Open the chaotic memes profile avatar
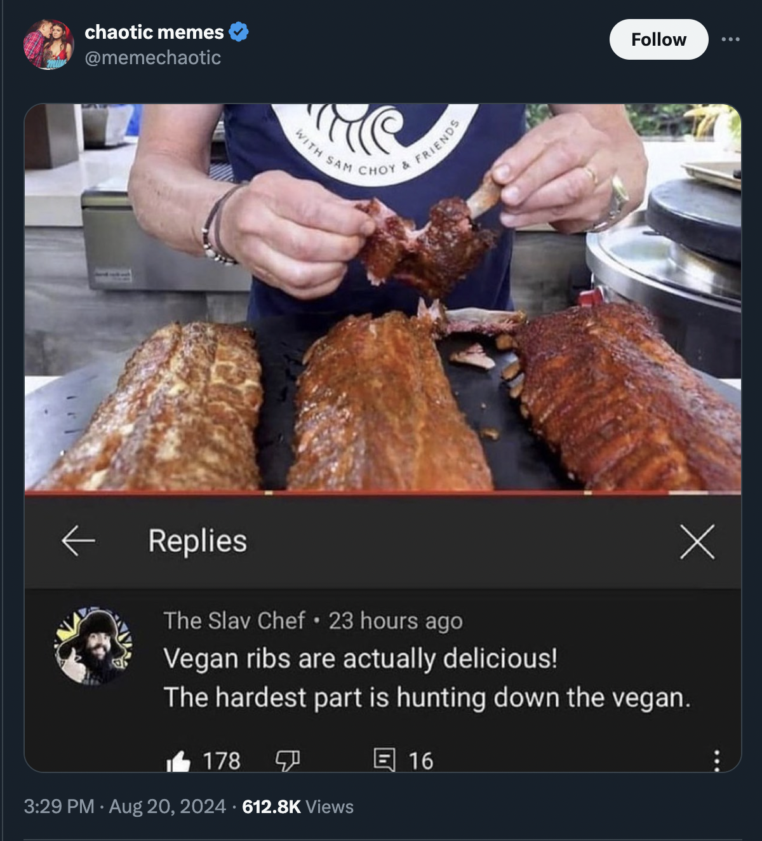Image resolution: width=762 pixels, height=841 pixels. [x=48, y=44]
